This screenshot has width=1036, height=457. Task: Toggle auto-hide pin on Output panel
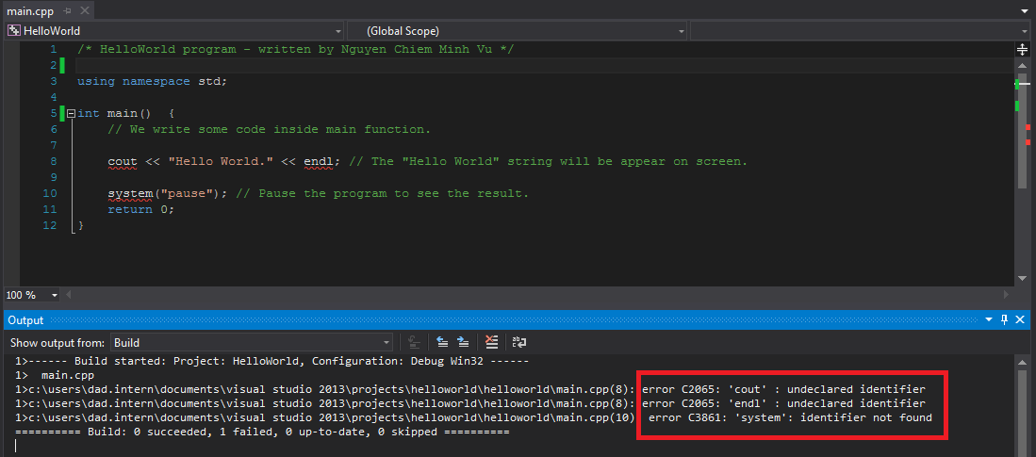[x=1004, y=320]
